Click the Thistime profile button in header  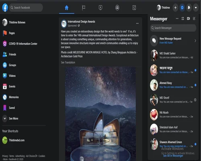[x=163, y=8]
